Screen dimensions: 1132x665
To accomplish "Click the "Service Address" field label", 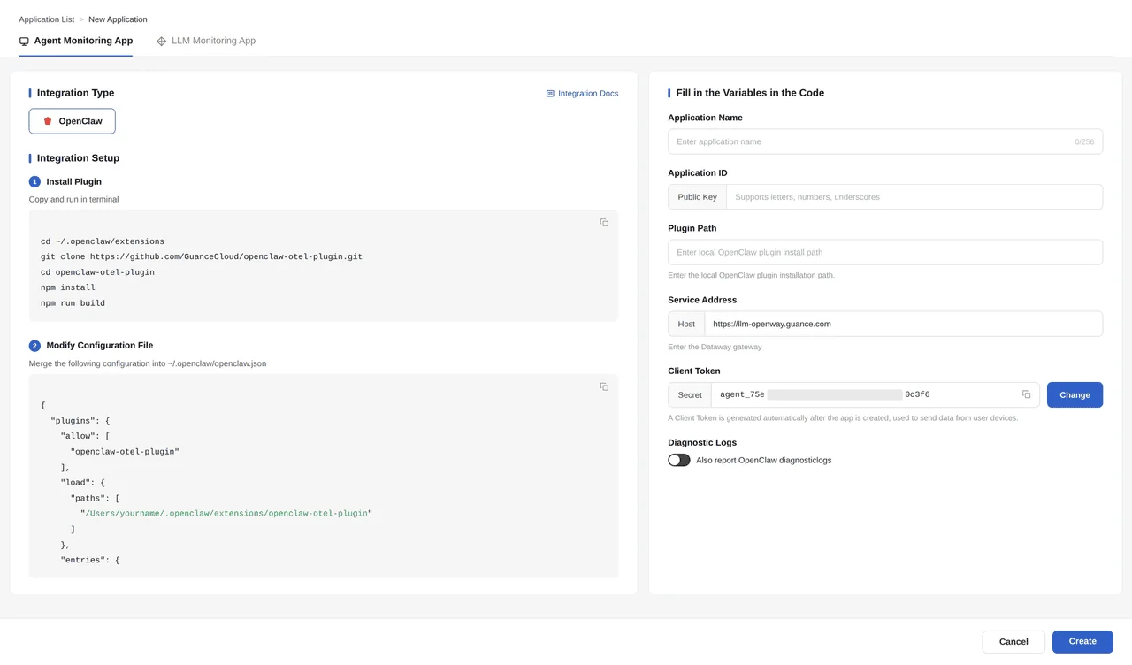I will coord(702,300).
